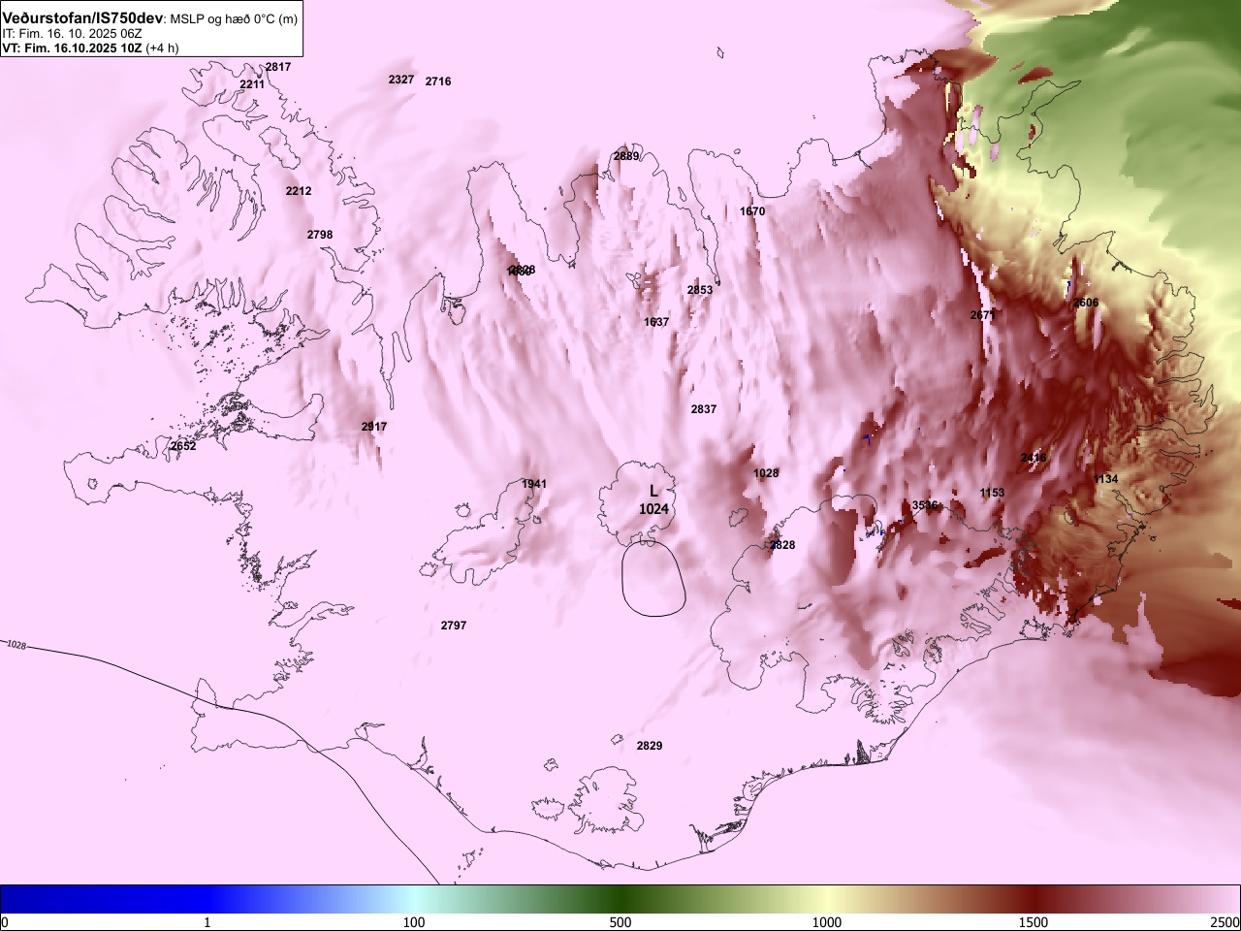The width and height of the screenshot is (1241, 931).
Task: Select the 2327 height value
Action: (401, 80)
